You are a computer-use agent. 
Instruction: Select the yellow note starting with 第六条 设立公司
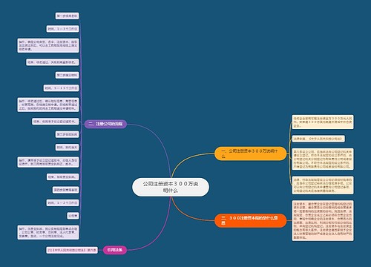click(323, 159)
